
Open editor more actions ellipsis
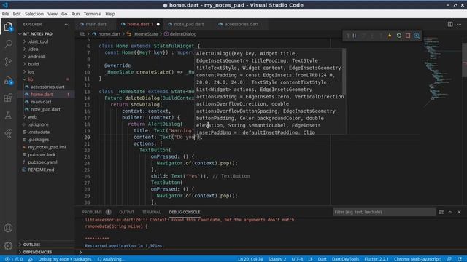click(x=459, y=24)
